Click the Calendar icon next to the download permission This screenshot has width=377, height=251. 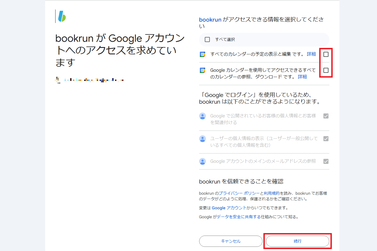pos(203,70)
